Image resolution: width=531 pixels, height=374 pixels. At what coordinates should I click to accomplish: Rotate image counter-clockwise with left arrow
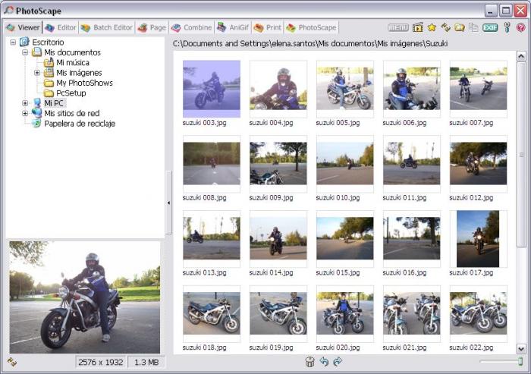point(324,362)
